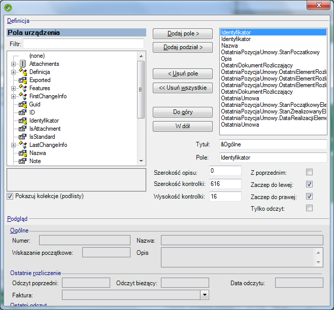Click the Definicja node icon
The image size is (334, 310).
click(23, 72)
